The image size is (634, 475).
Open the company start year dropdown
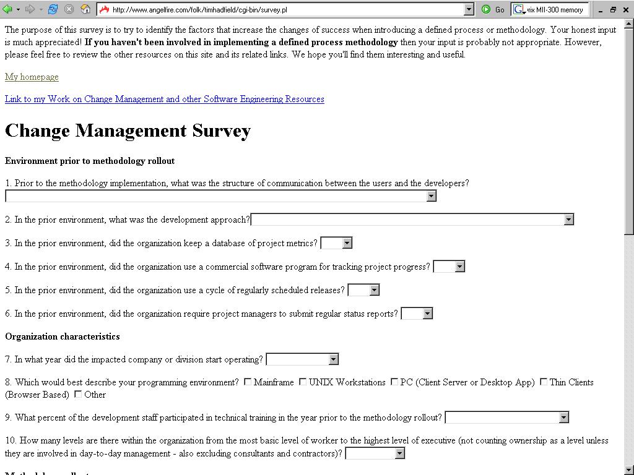pos(333,359)
